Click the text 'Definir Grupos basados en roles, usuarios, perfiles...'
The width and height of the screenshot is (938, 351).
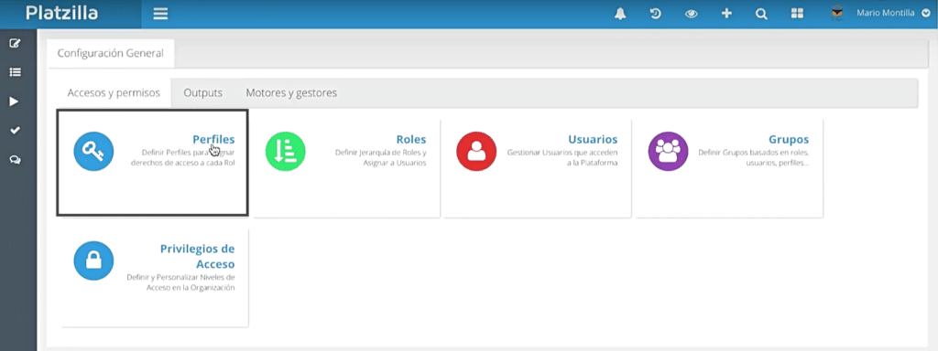(754, 157)
